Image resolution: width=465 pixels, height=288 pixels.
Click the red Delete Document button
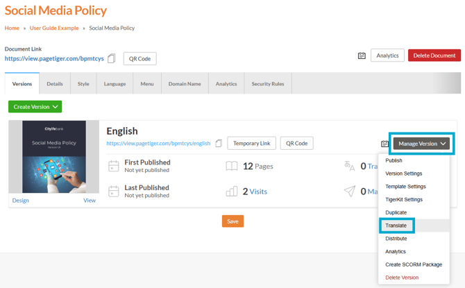pyautogui.click(x=434, y=56)
